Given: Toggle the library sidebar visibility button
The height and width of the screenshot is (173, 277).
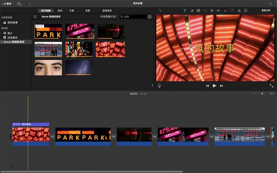Looking at the screenshot, I should tap(35, 17).
